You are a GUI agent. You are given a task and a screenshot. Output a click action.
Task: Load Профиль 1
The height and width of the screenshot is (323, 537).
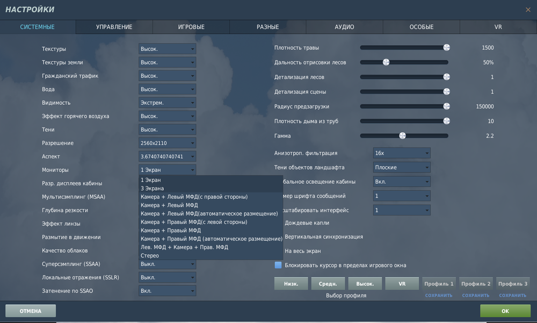pyautogui.click(x=439, y=284)
